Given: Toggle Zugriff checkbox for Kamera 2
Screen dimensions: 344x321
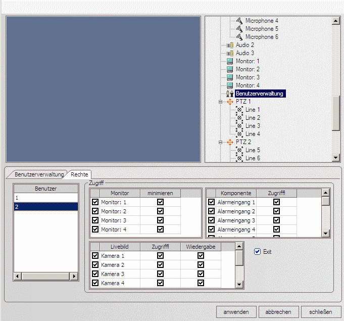Looking at the screenshot, I should [160, 265].
